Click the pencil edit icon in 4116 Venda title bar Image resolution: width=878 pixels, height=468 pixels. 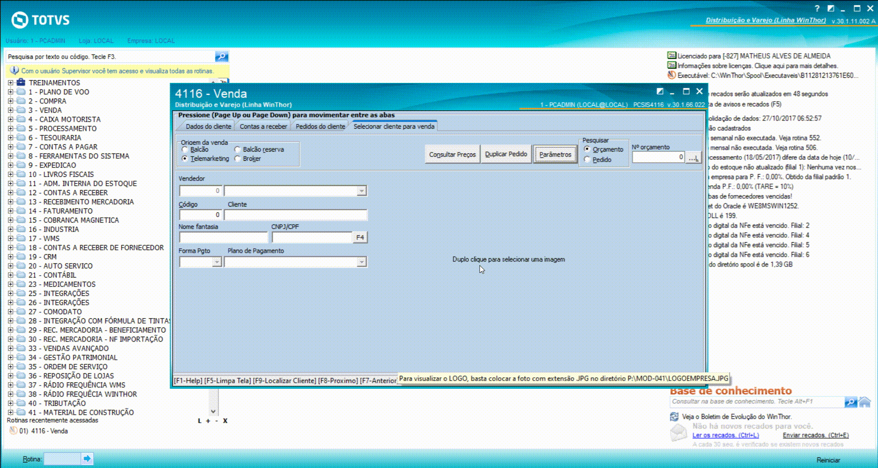(x=660, y=91)
